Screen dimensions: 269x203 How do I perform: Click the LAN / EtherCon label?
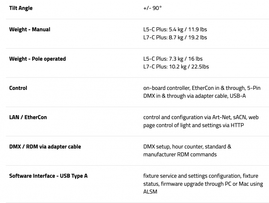pyautogui.click(x=28, y=117)
